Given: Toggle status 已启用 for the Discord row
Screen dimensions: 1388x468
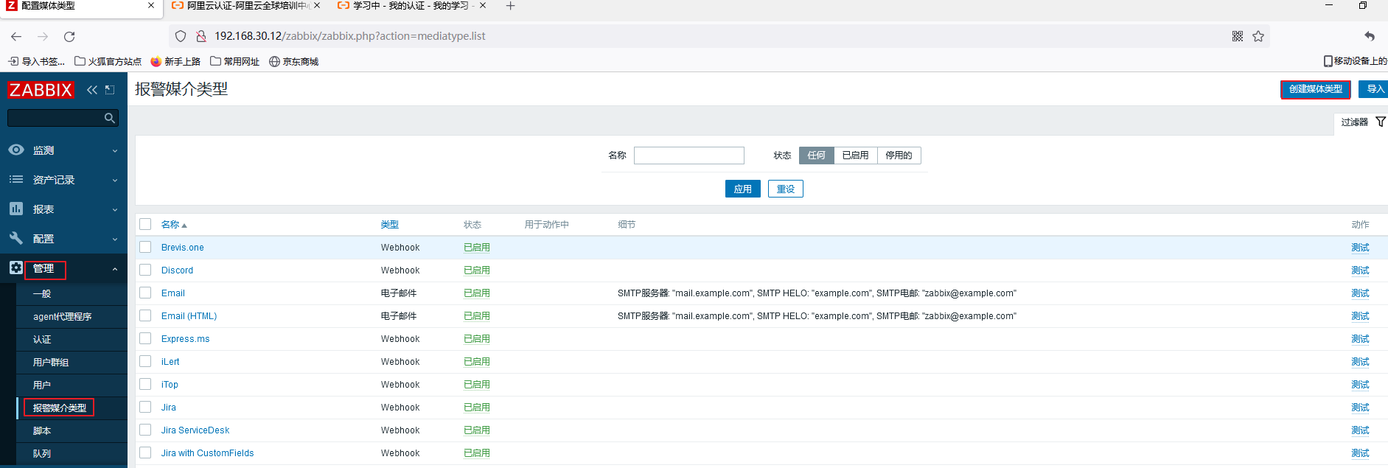Looking at the screenshot, I should (x=476, y=270).
